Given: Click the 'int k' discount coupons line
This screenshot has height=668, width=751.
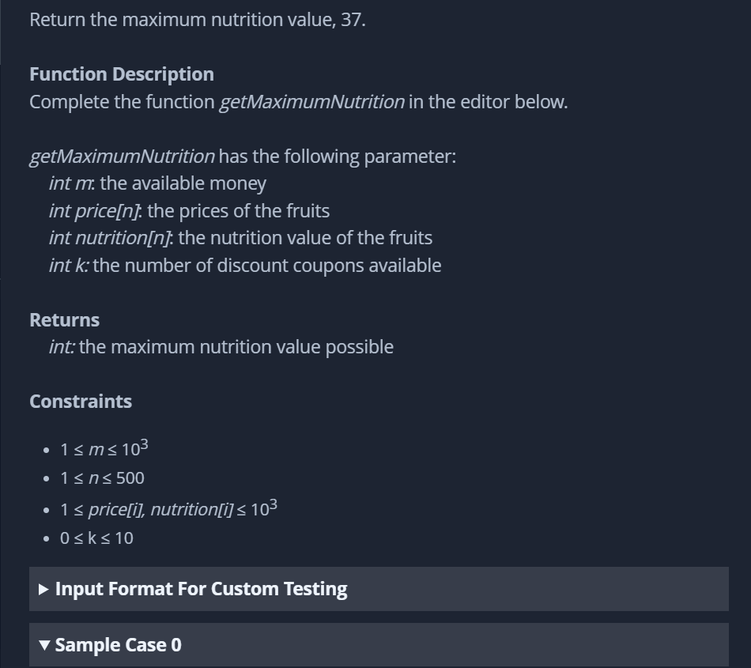Looking at the screenshot, I should [x=245, y=266].
